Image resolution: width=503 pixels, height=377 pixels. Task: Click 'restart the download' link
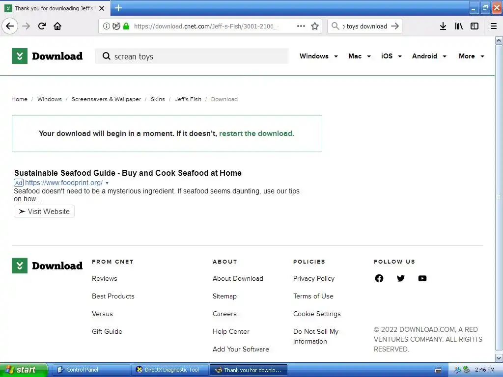pos(256,134)
